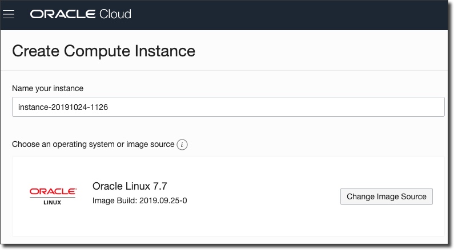The height and width of the screenshot is (250, 454).
Task: Click the red Oracle Linux logo
Action: [53, 192]
